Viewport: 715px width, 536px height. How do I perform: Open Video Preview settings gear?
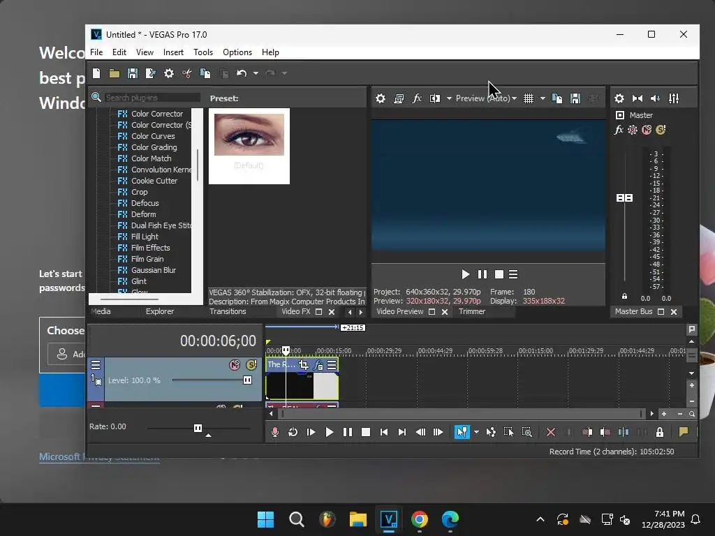click(x=381, y=98)
